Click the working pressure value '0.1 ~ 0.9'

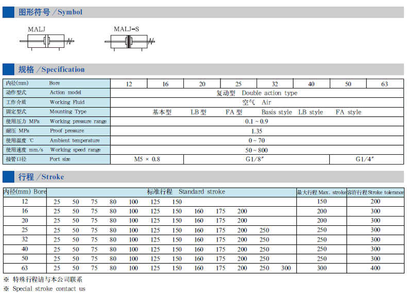point(257,121)
